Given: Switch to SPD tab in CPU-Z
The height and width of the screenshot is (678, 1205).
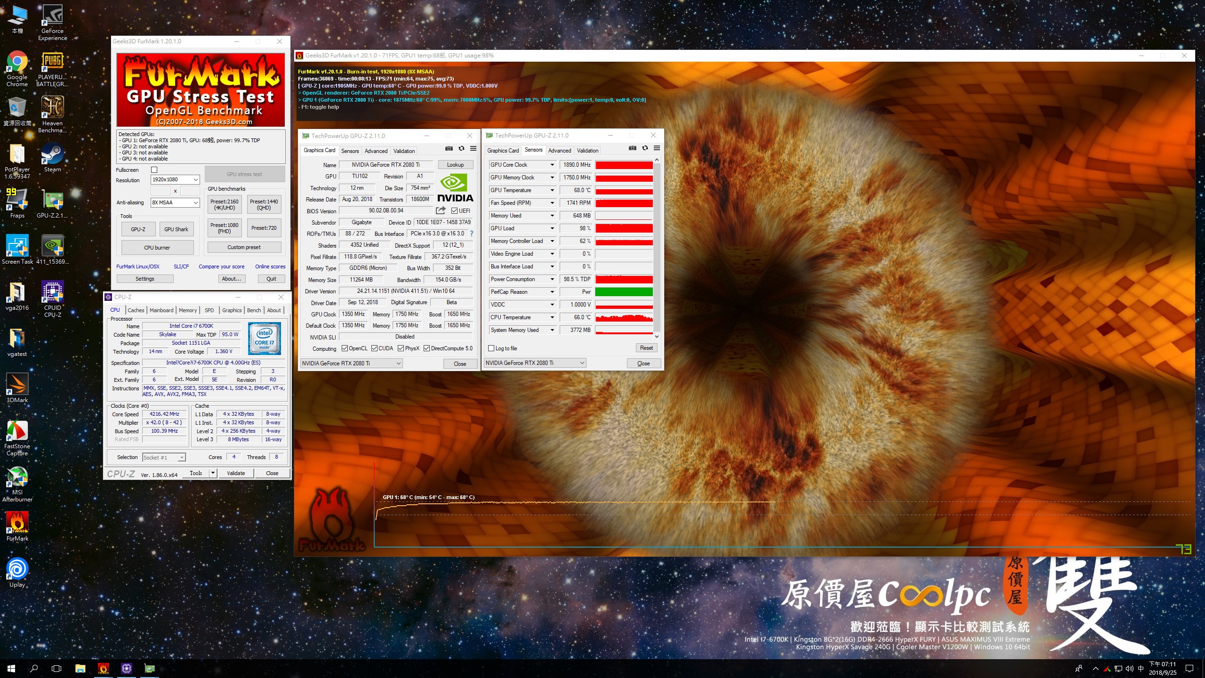Looking at the screenshot, I should 209,310.
